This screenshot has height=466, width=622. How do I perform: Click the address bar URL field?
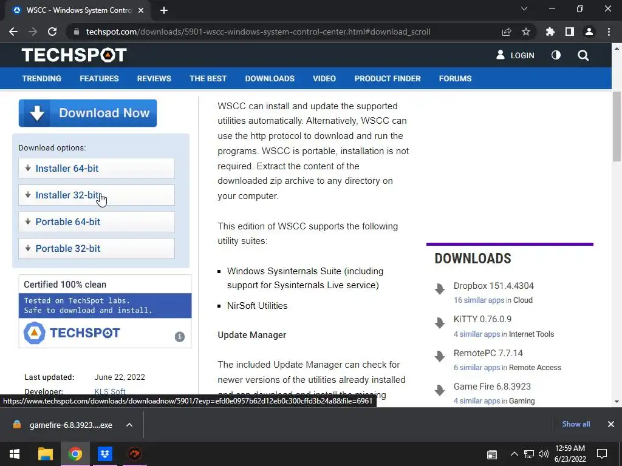coord(258,32)
